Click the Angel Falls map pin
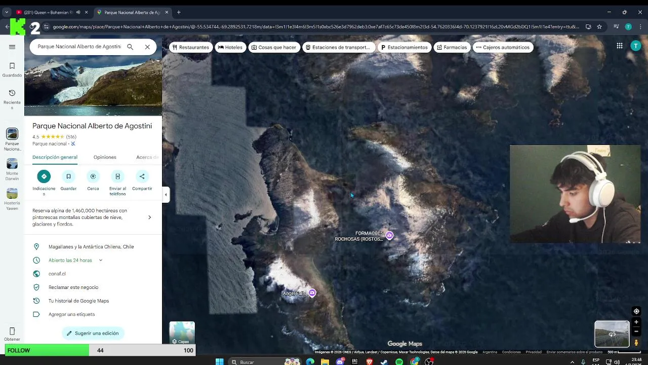The width and height of the screenshot is (648, 365). pos(312,293)
